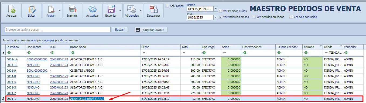Click the Exportar save icon

(x=111, y=9)
